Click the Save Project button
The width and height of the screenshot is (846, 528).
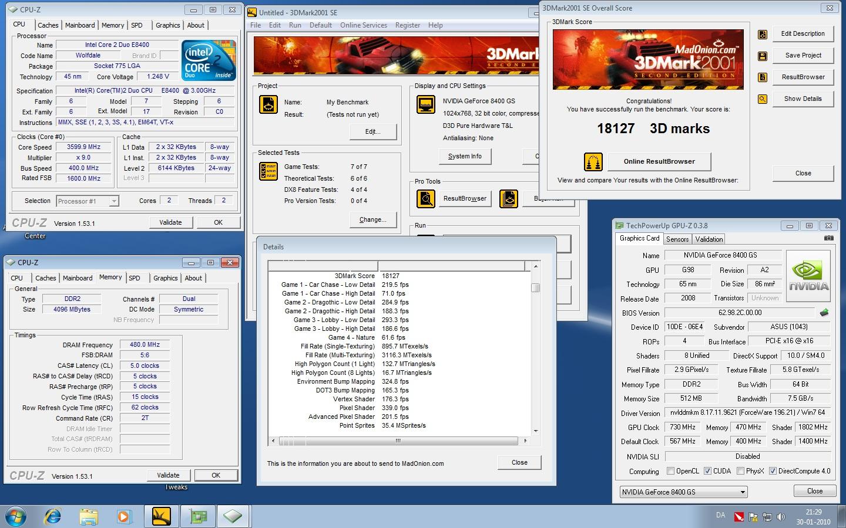click(803, 55)
